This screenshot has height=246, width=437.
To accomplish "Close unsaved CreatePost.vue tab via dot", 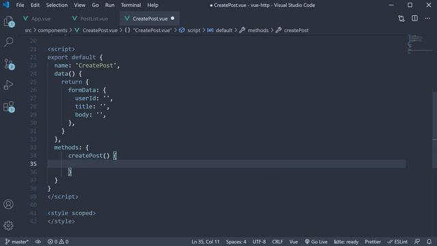I will [173, 18].
